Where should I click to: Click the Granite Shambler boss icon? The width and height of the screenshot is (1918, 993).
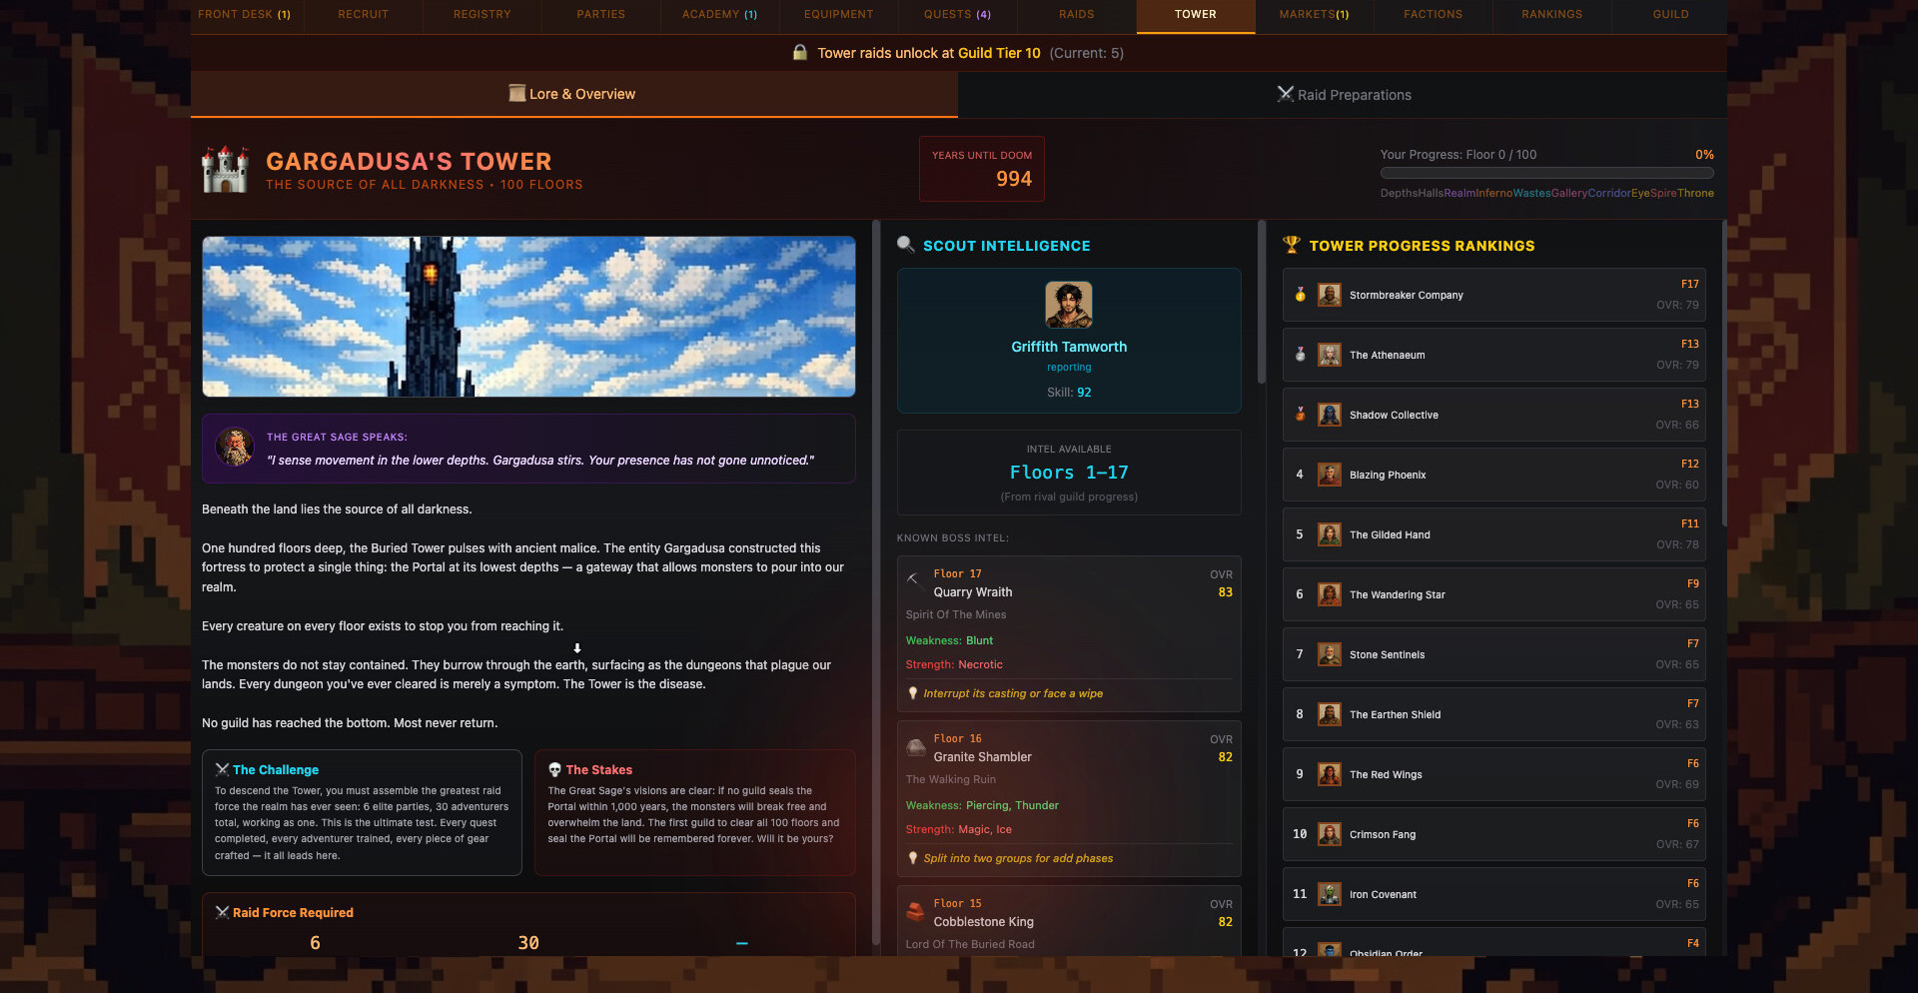(915, 747)
